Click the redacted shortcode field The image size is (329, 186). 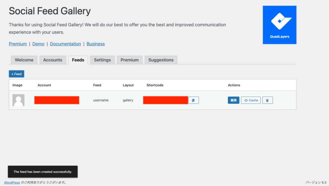(x=165, y=100)
